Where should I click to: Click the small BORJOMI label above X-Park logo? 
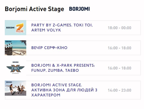[x=16, y=62]
